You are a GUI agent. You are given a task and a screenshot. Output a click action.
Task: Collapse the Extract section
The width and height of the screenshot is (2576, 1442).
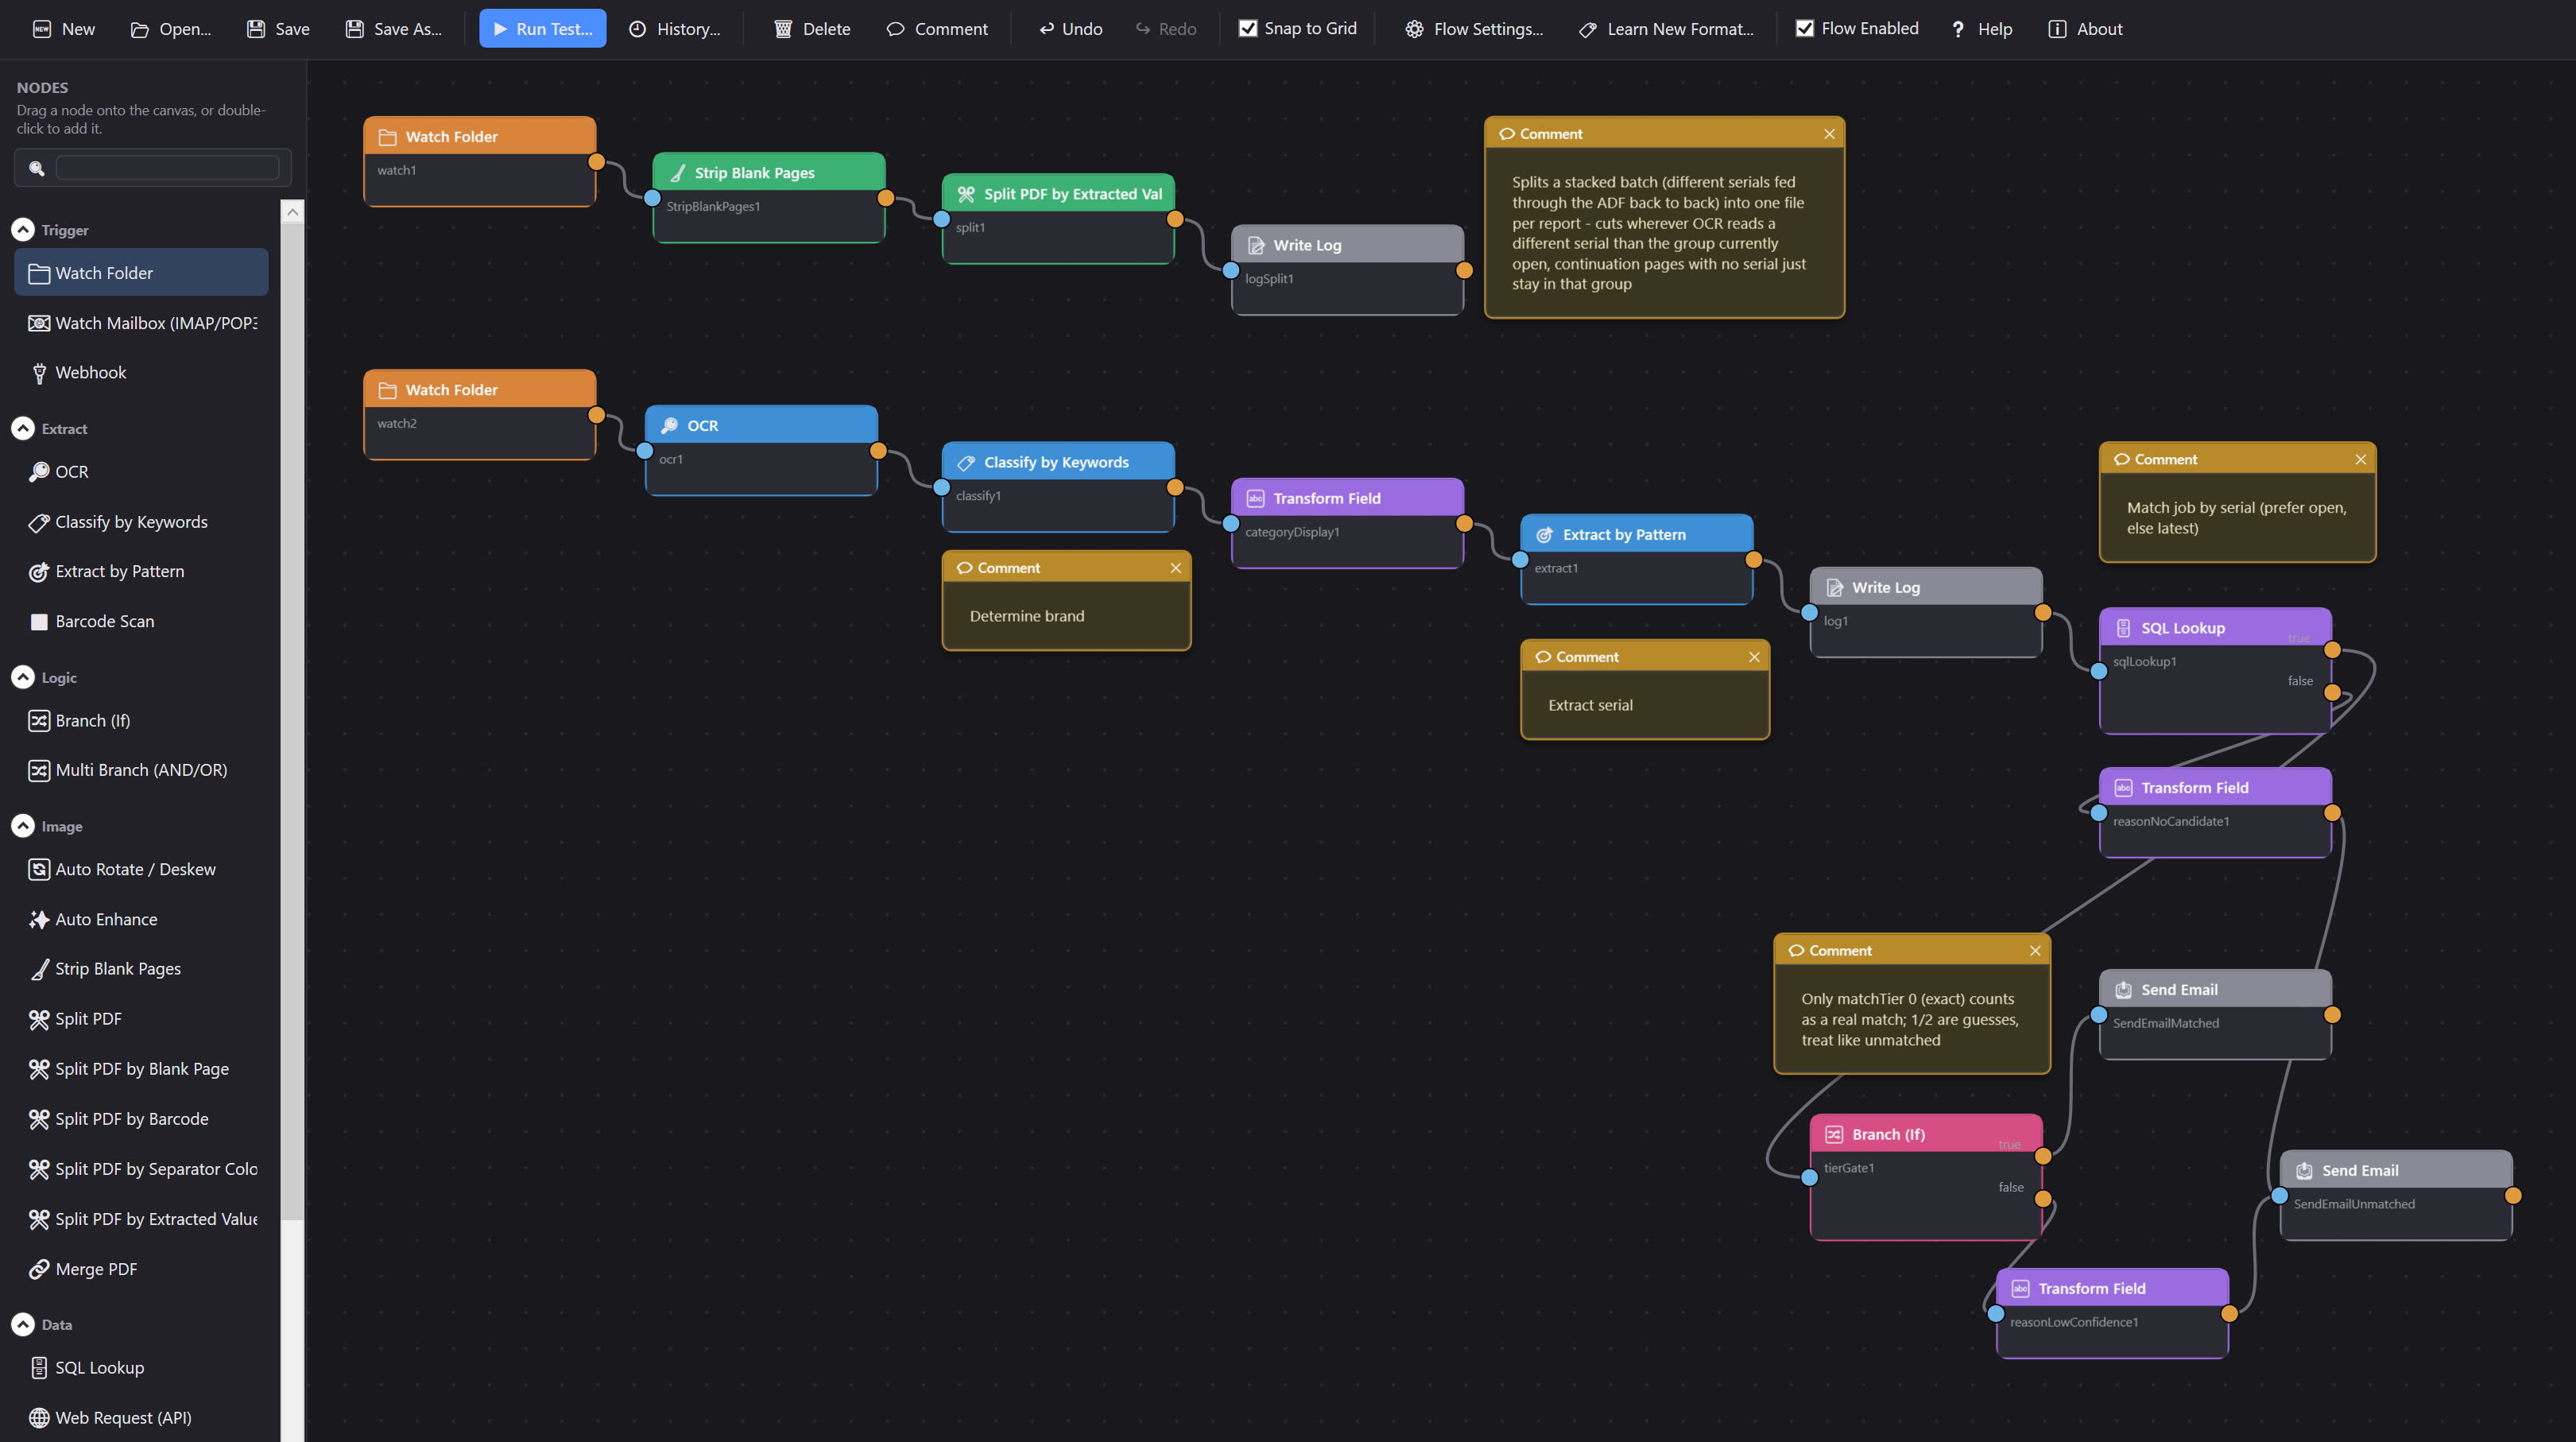(x=23, y=428)
